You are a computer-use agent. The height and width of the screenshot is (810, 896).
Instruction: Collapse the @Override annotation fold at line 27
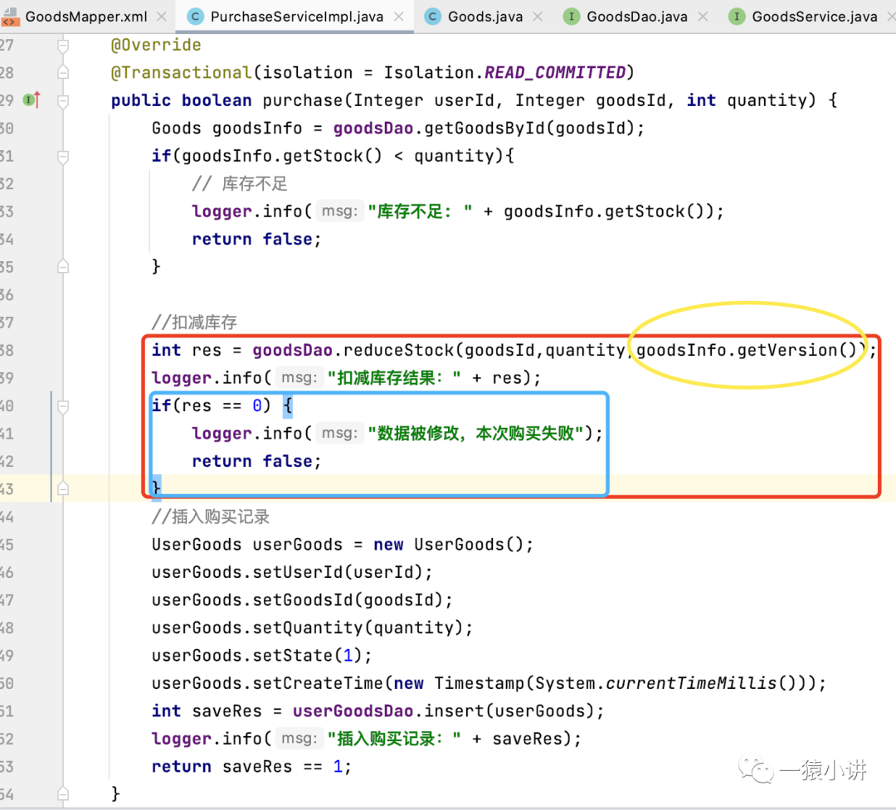(63, 45)
